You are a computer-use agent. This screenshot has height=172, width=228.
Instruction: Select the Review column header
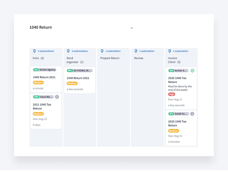pos(139,58)
